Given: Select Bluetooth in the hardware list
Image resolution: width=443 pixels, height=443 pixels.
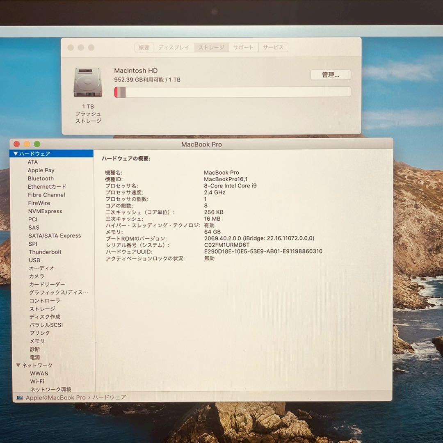Looking at the screenshot, I should click(41, 178).
